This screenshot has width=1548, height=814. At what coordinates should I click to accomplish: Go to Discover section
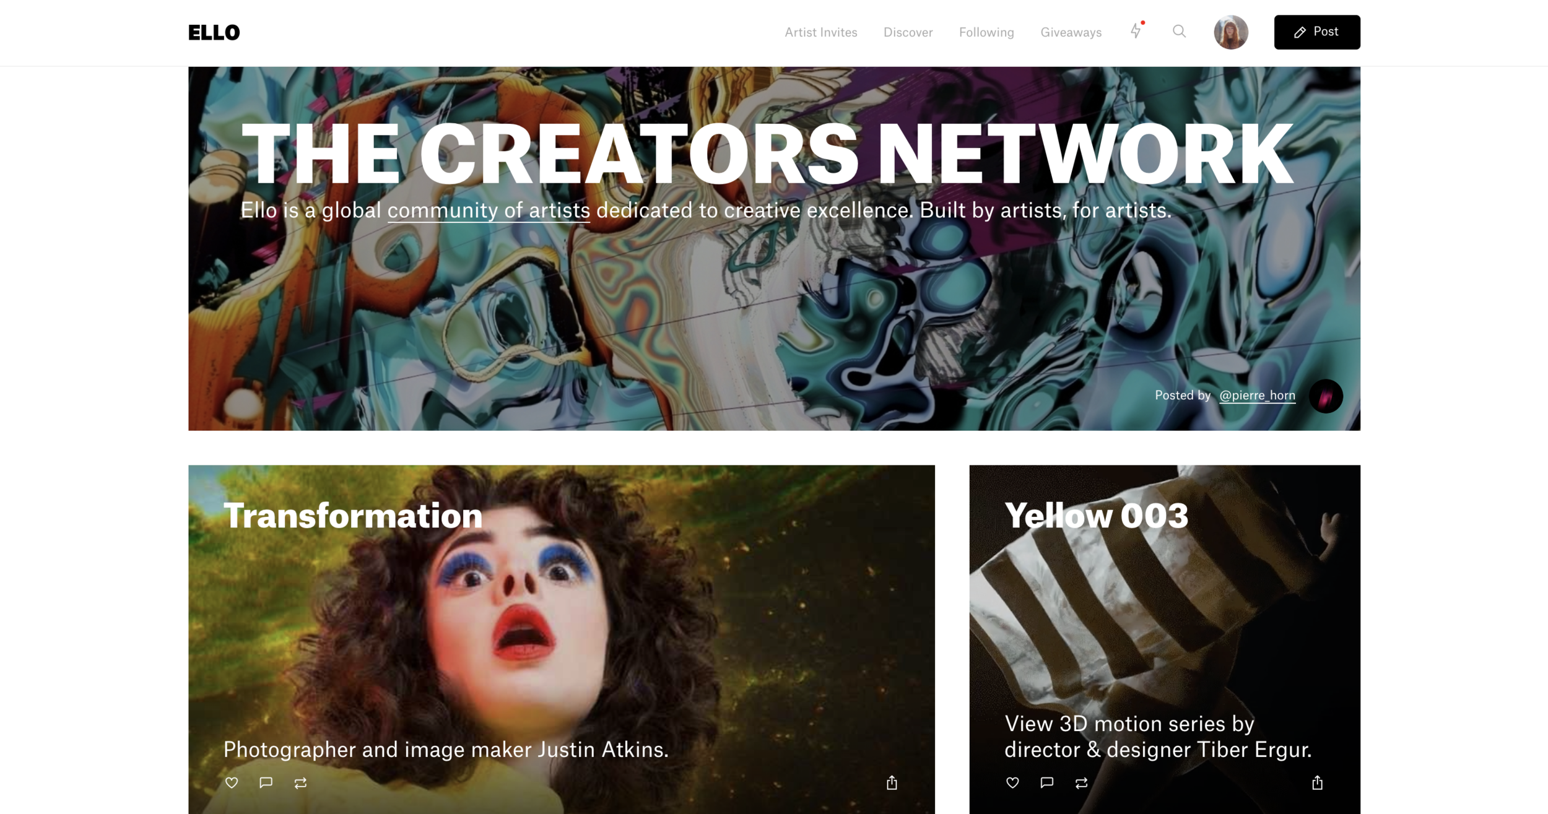908,32
